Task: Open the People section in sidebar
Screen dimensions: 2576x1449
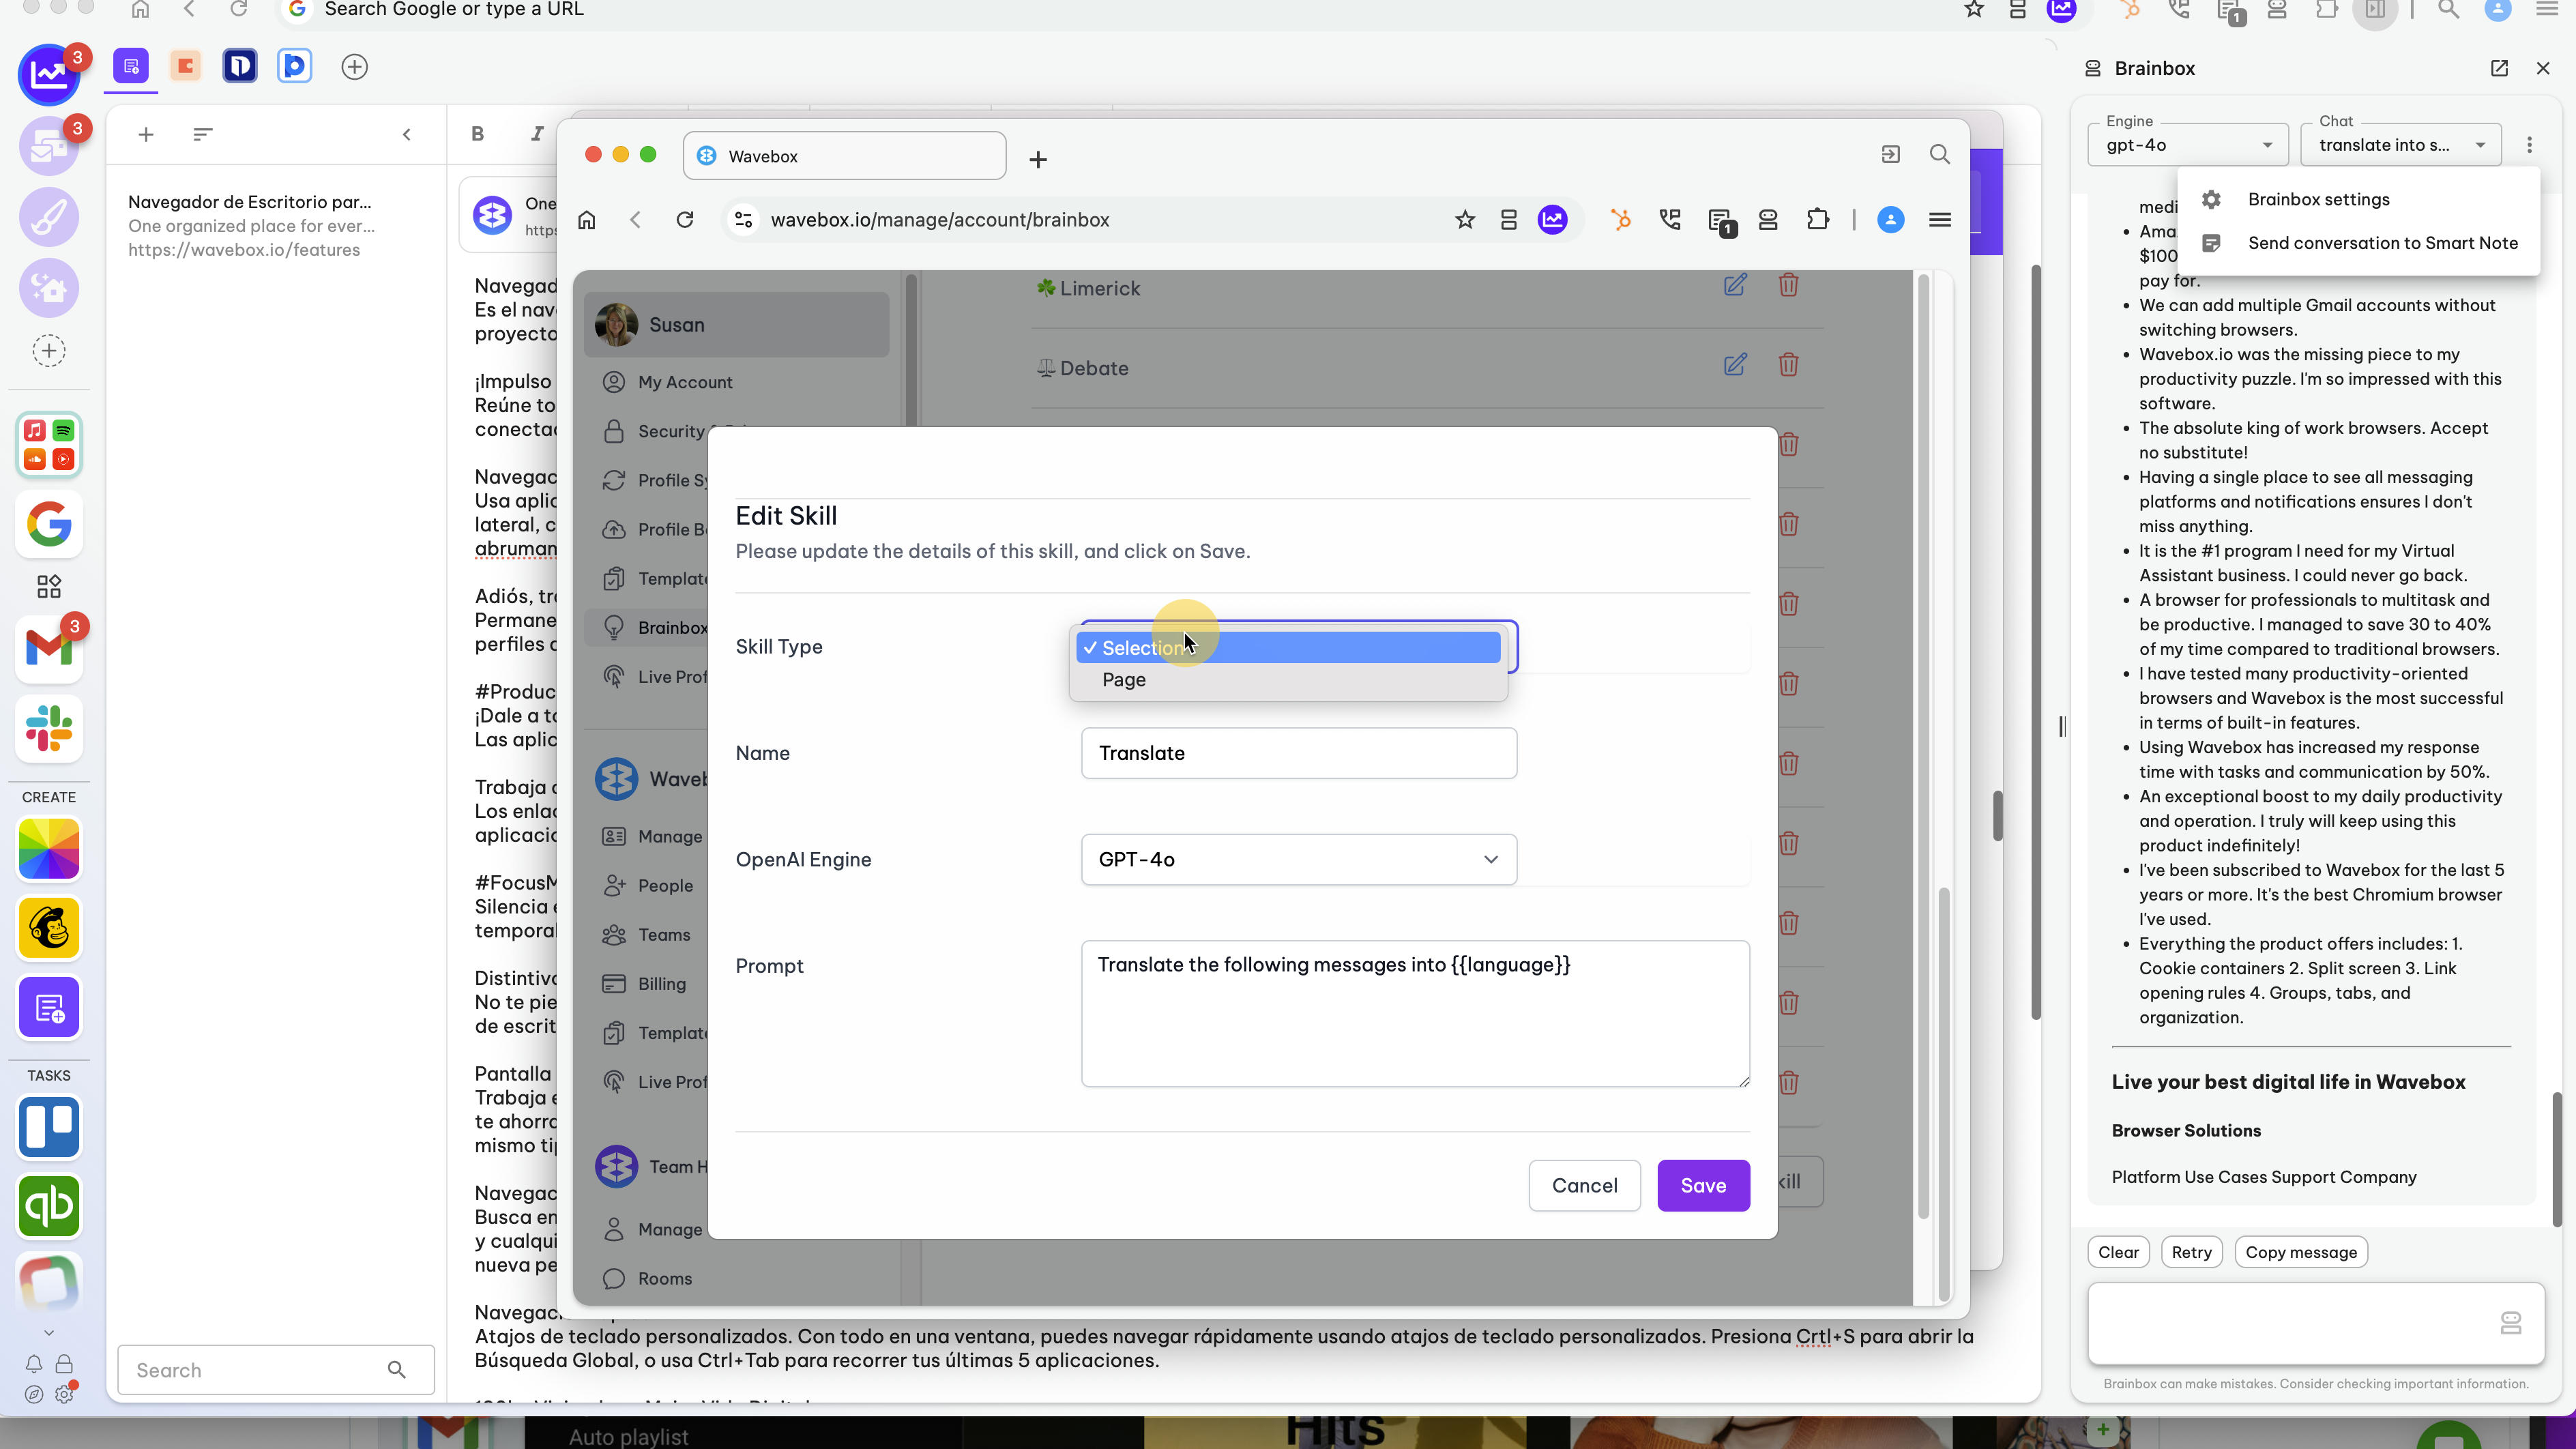Action: pos(665,885)
